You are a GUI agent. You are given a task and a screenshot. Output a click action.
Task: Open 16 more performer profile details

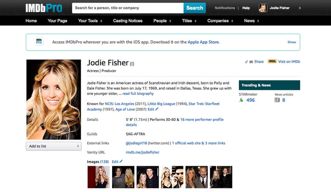tap(202, 120)
